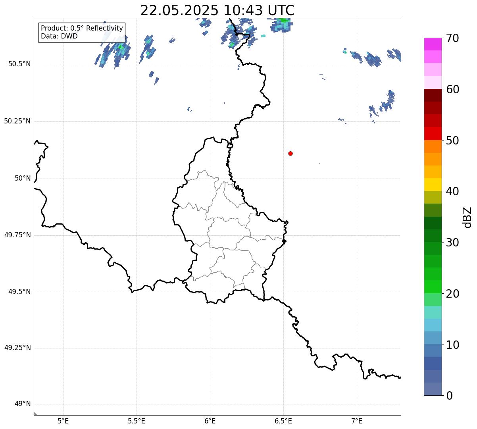Screen dimensions: 477x429
Task: Click the 10 tick label on colorbar
Action: pos(452,345)
